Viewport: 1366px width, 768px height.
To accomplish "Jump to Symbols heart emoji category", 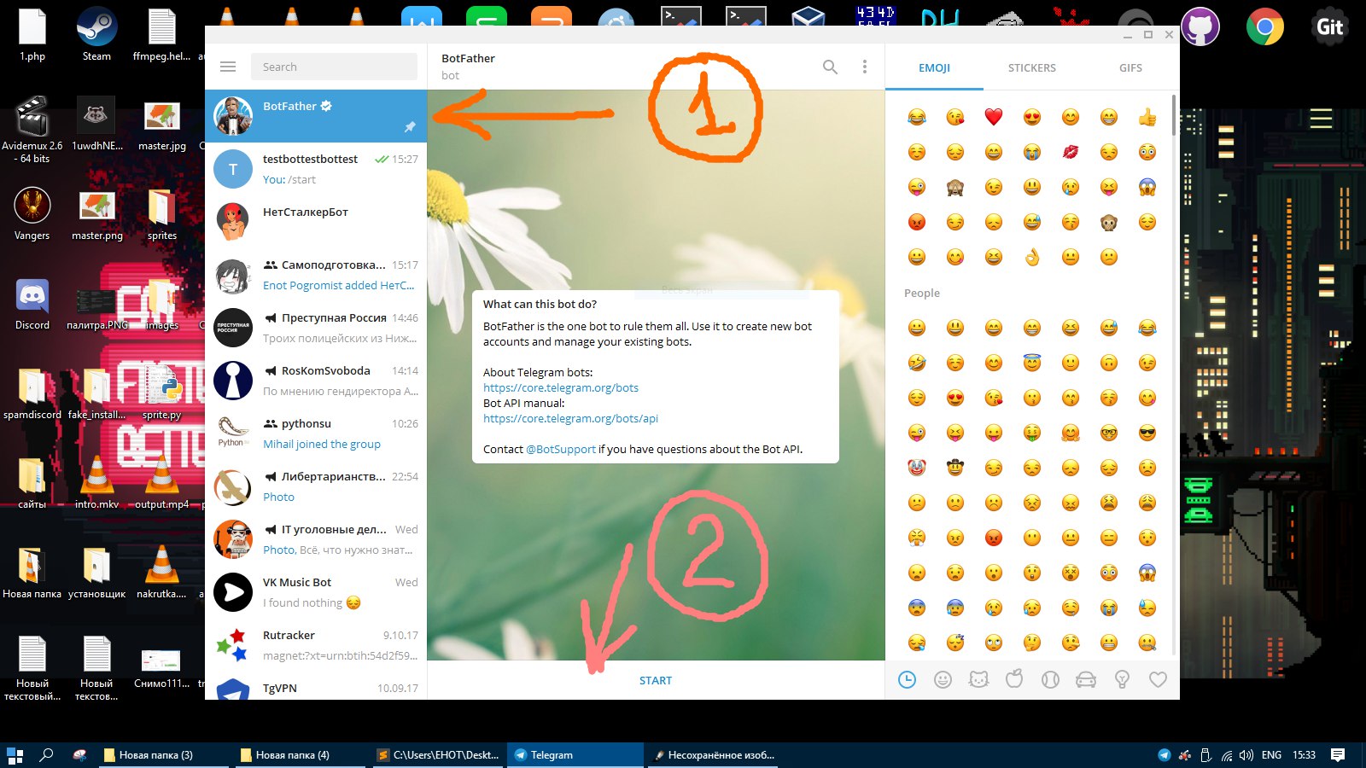I will (1158, 679).
